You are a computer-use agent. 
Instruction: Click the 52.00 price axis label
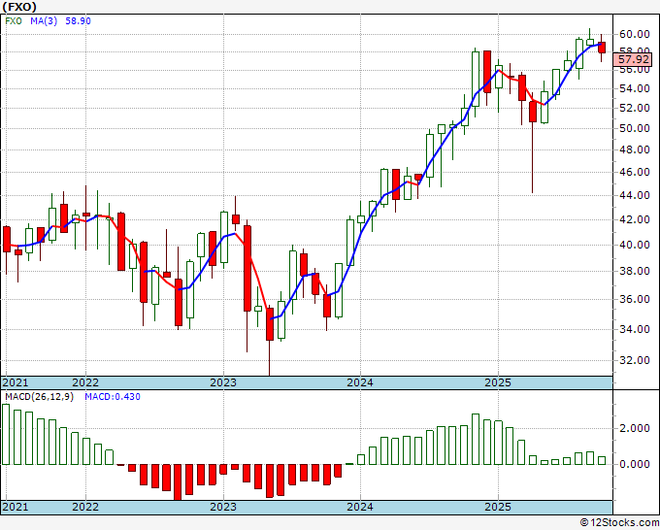tap(635, 108)
